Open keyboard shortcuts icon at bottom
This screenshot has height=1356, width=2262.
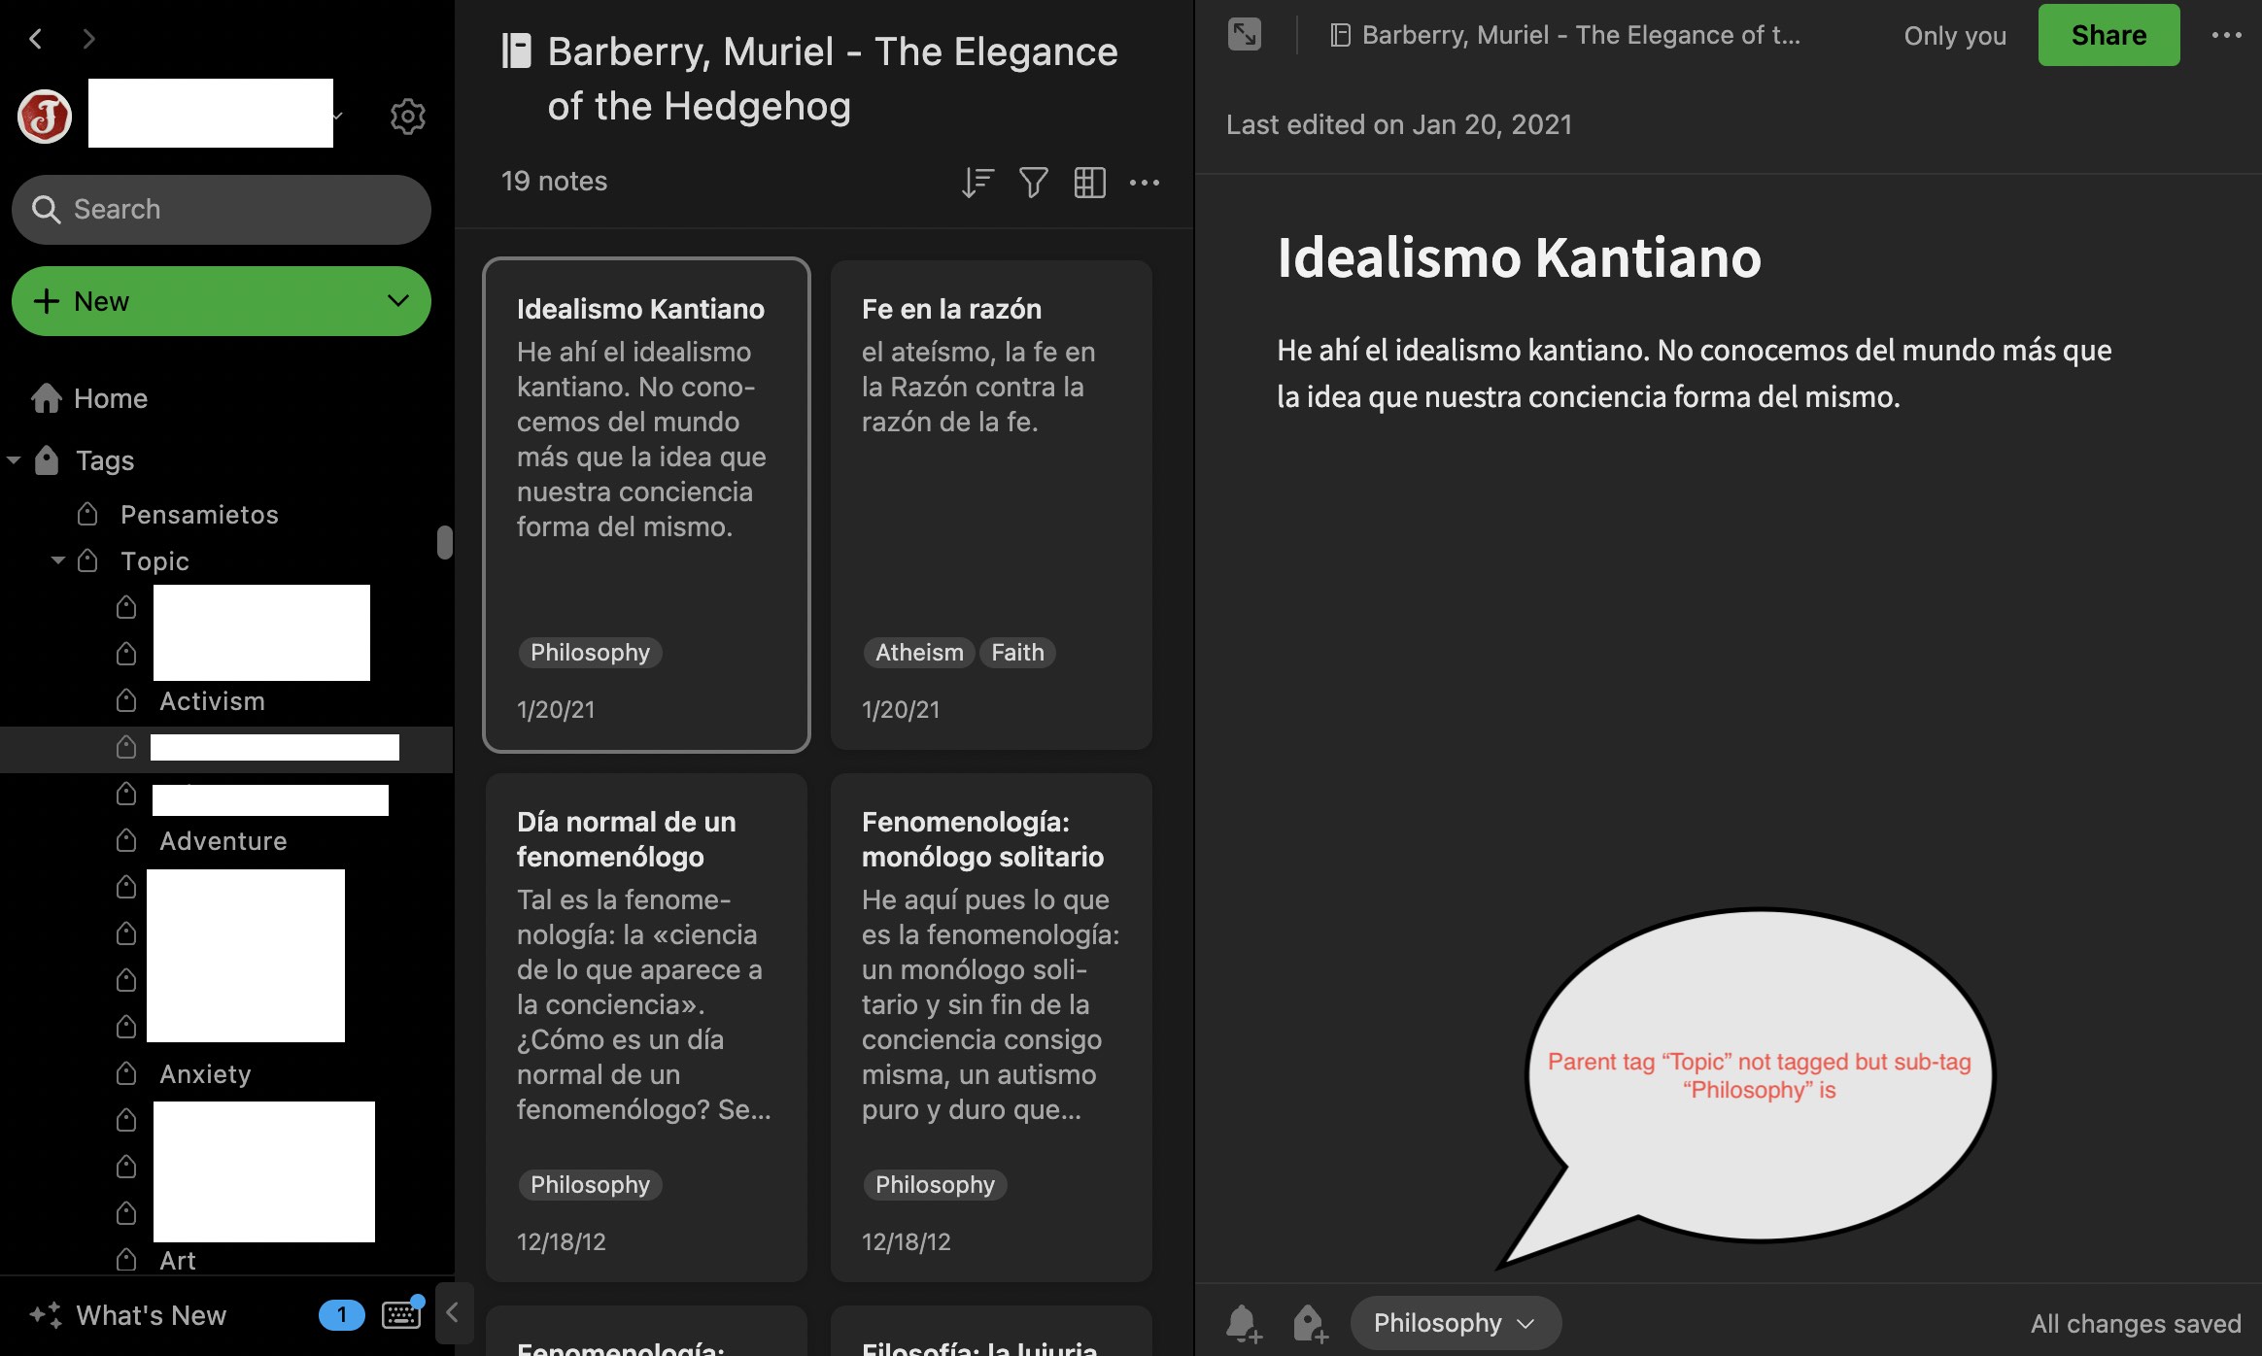(401, 1314)
